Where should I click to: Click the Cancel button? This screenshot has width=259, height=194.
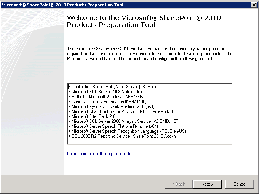(240, 184)
